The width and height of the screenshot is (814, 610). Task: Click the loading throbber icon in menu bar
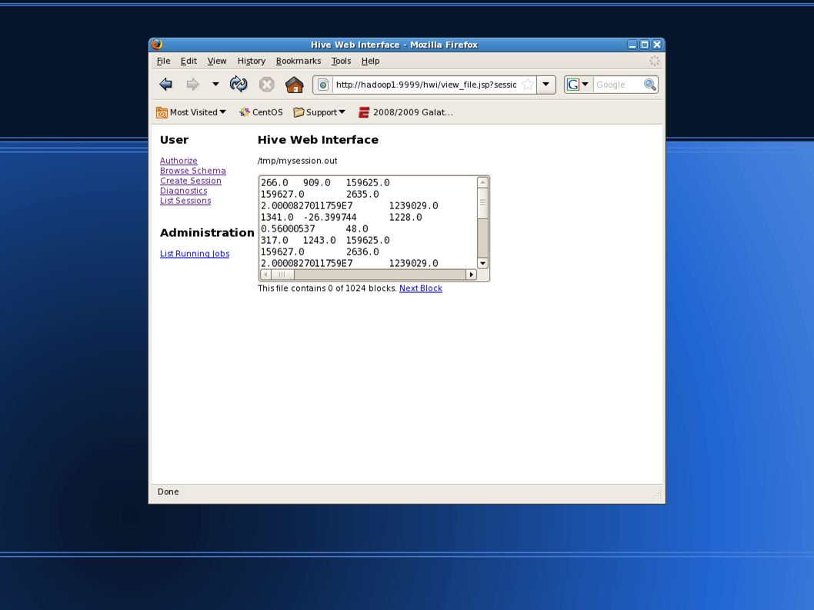pos(654,61)
